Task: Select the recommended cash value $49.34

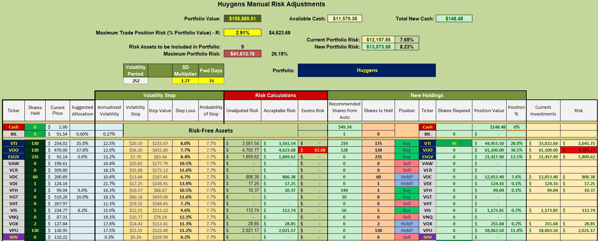Action: click(x=344, y=127)
